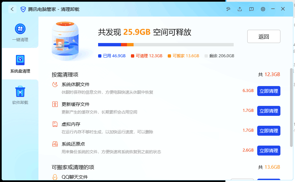Click the 虚拟内存 item title
Image resolution: width=295 pixels, height=182 pixels.
coord(71,124)
